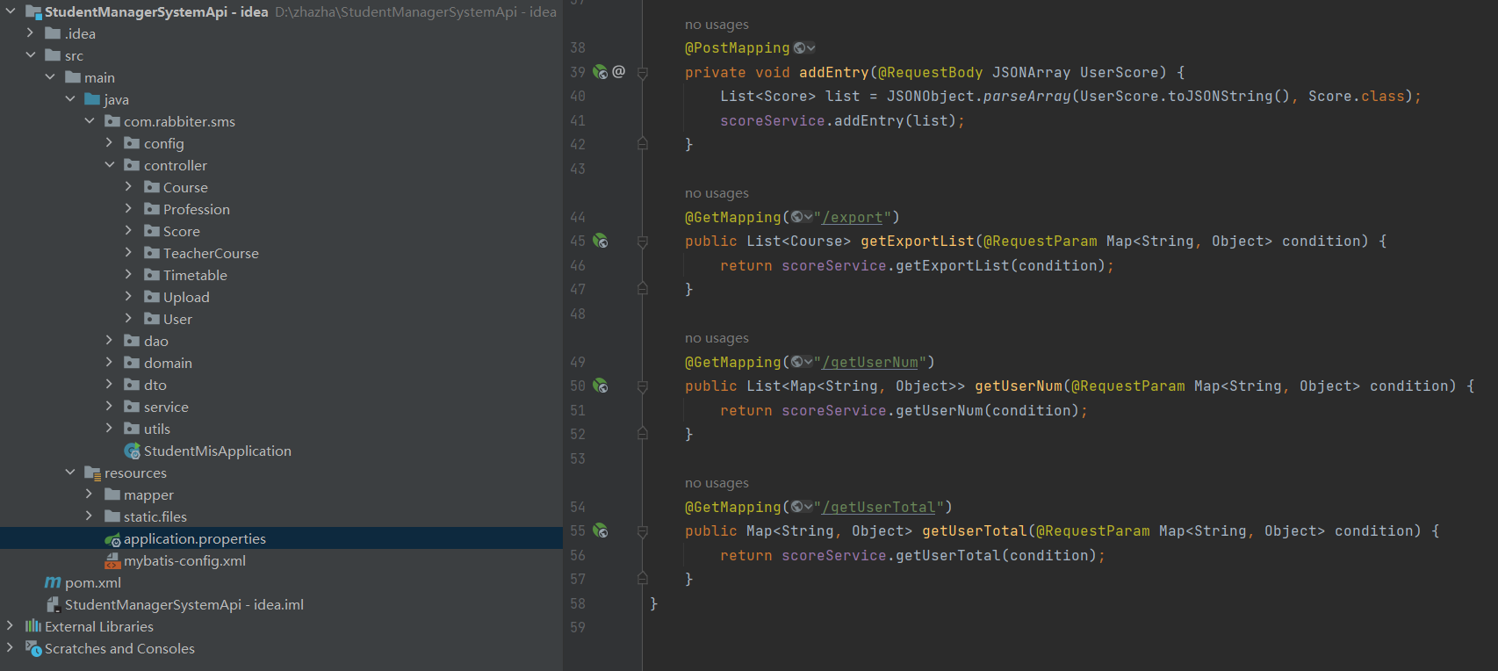1498x671 pixels.
Task: Toggle the code fold marker on the addEntry method
Action: 643,73
